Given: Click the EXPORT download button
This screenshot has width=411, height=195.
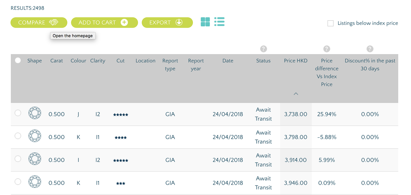Looking at the screenshot, I should pos(167,23).
